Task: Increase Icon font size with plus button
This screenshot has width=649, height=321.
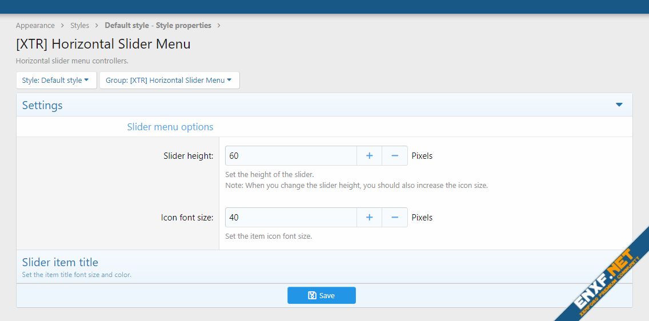Action: [370, 218]
